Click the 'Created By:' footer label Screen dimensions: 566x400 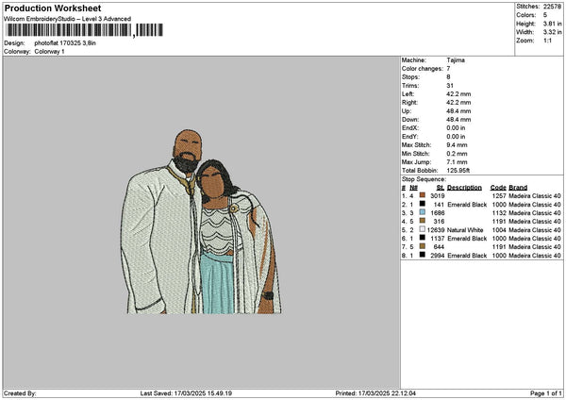(20, 393)
